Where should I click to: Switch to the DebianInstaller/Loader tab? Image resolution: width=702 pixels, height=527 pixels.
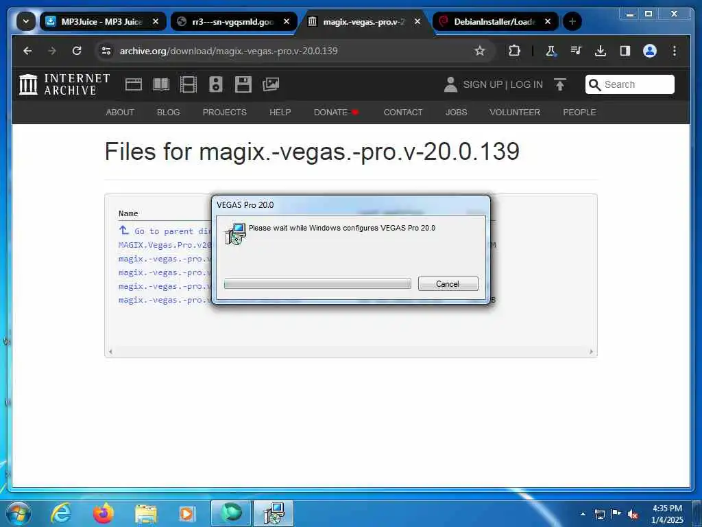[x=494, y=21]
